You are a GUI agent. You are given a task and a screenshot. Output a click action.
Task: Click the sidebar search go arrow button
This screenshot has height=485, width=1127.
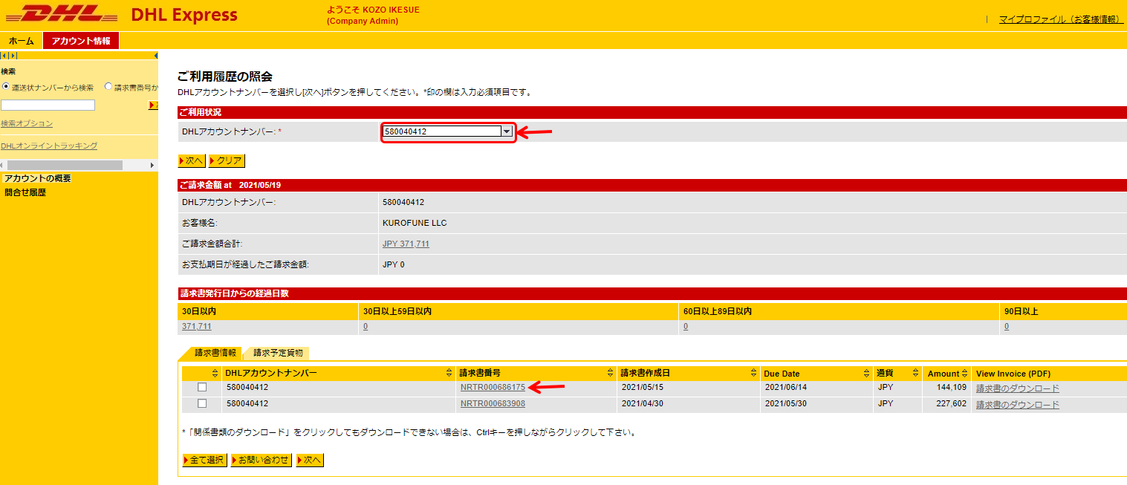(153, 105)
